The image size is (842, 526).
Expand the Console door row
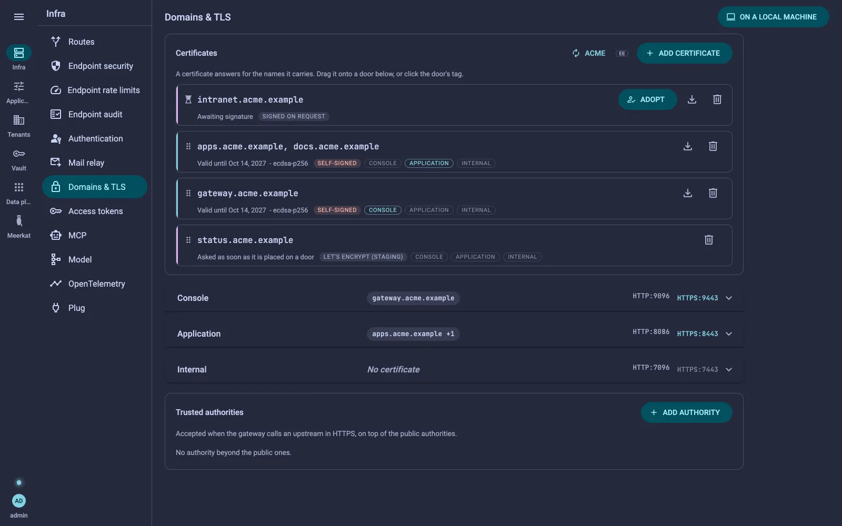tap(729, 298)
